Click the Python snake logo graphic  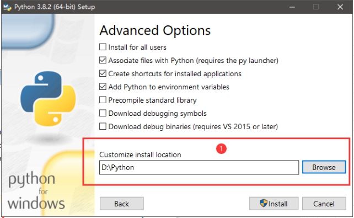48,99
